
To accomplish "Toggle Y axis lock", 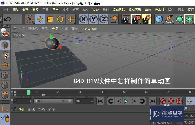I will click(x=94, y=19).
